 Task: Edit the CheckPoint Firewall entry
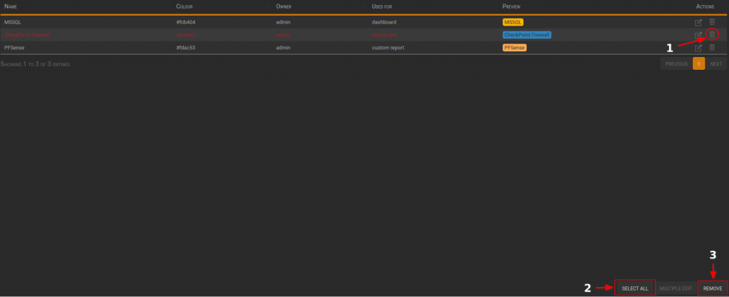click(698, 35)
